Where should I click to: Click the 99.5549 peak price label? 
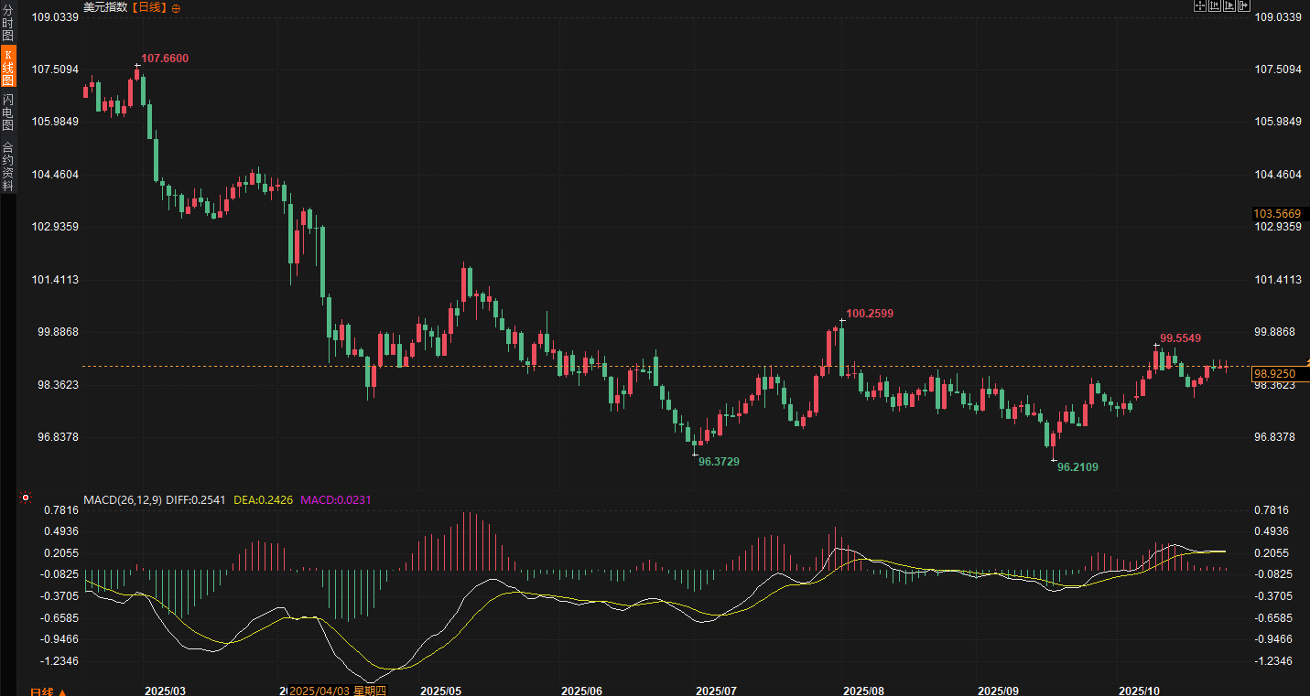tap(1181, 337)
